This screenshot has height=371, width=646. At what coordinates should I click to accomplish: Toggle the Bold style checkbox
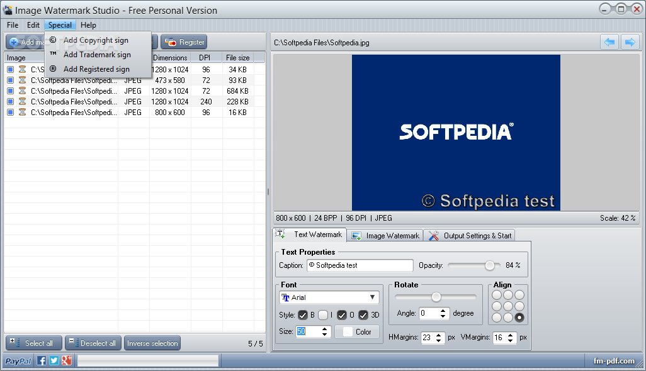[303, 315]
